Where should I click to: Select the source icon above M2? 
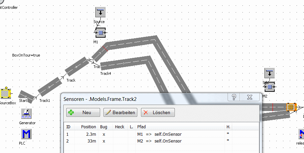(x=269, y=73)
